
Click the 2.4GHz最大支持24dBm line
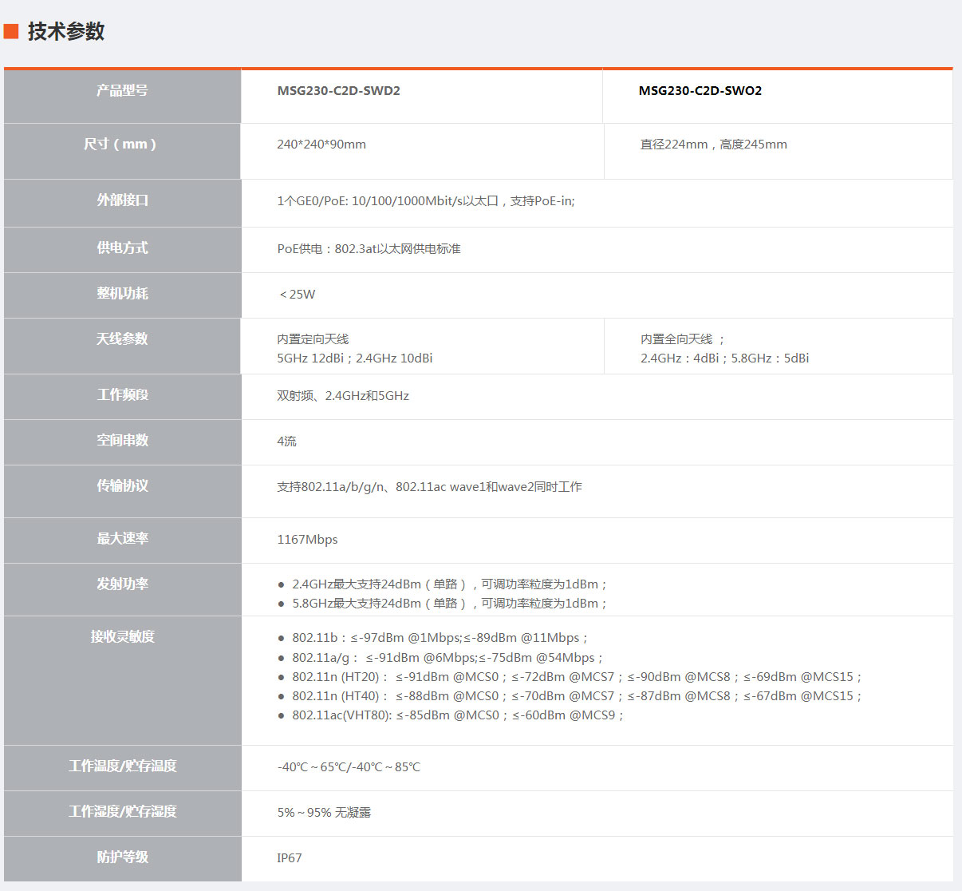coord(450,584)
